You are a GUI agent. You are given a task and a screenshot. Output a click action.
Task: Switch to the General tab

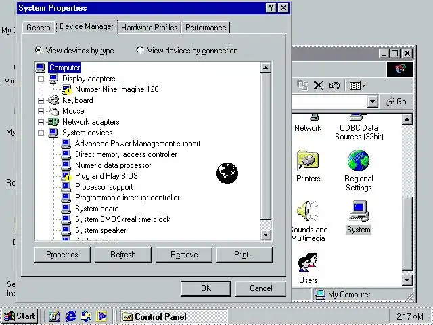[39, 28]
